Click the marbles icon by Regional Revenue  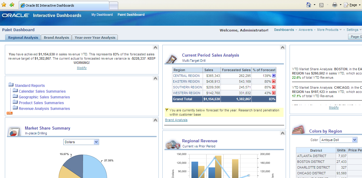pos(173,145)
